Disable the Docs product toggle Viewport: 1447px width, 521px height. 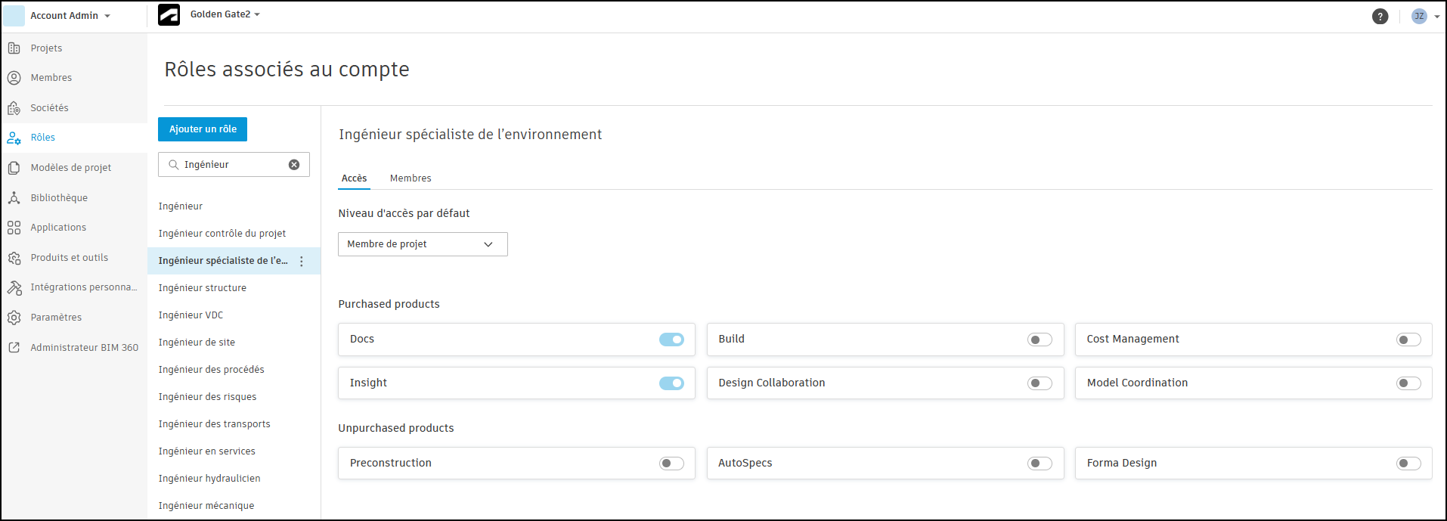(x=671, y=340)
